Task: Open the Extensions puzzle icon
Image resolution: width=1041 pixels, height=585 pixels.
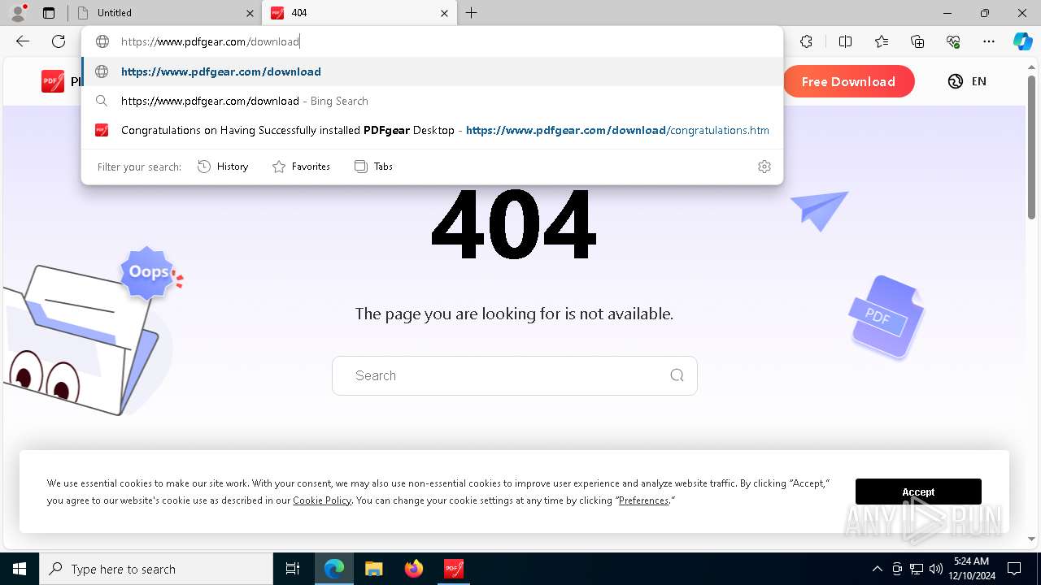Action: [x=806, y=41]
